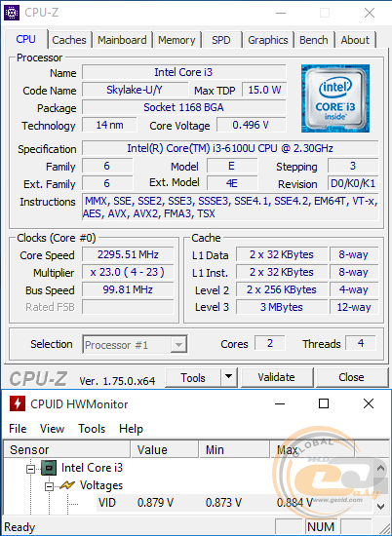Click the Package value Socket 1168 BGA
392x536 pixels.
183,107
